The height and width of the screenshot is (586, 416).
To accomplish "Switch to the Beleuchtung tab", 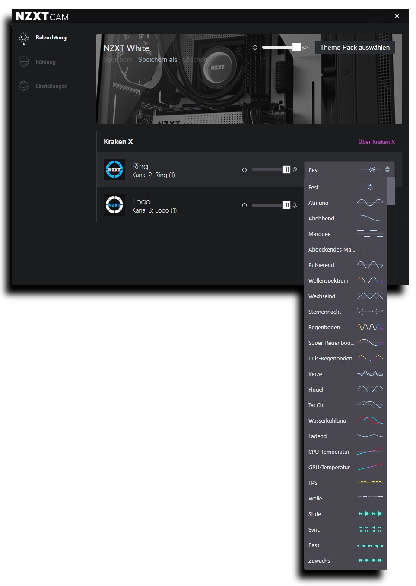I will point(51,38).
